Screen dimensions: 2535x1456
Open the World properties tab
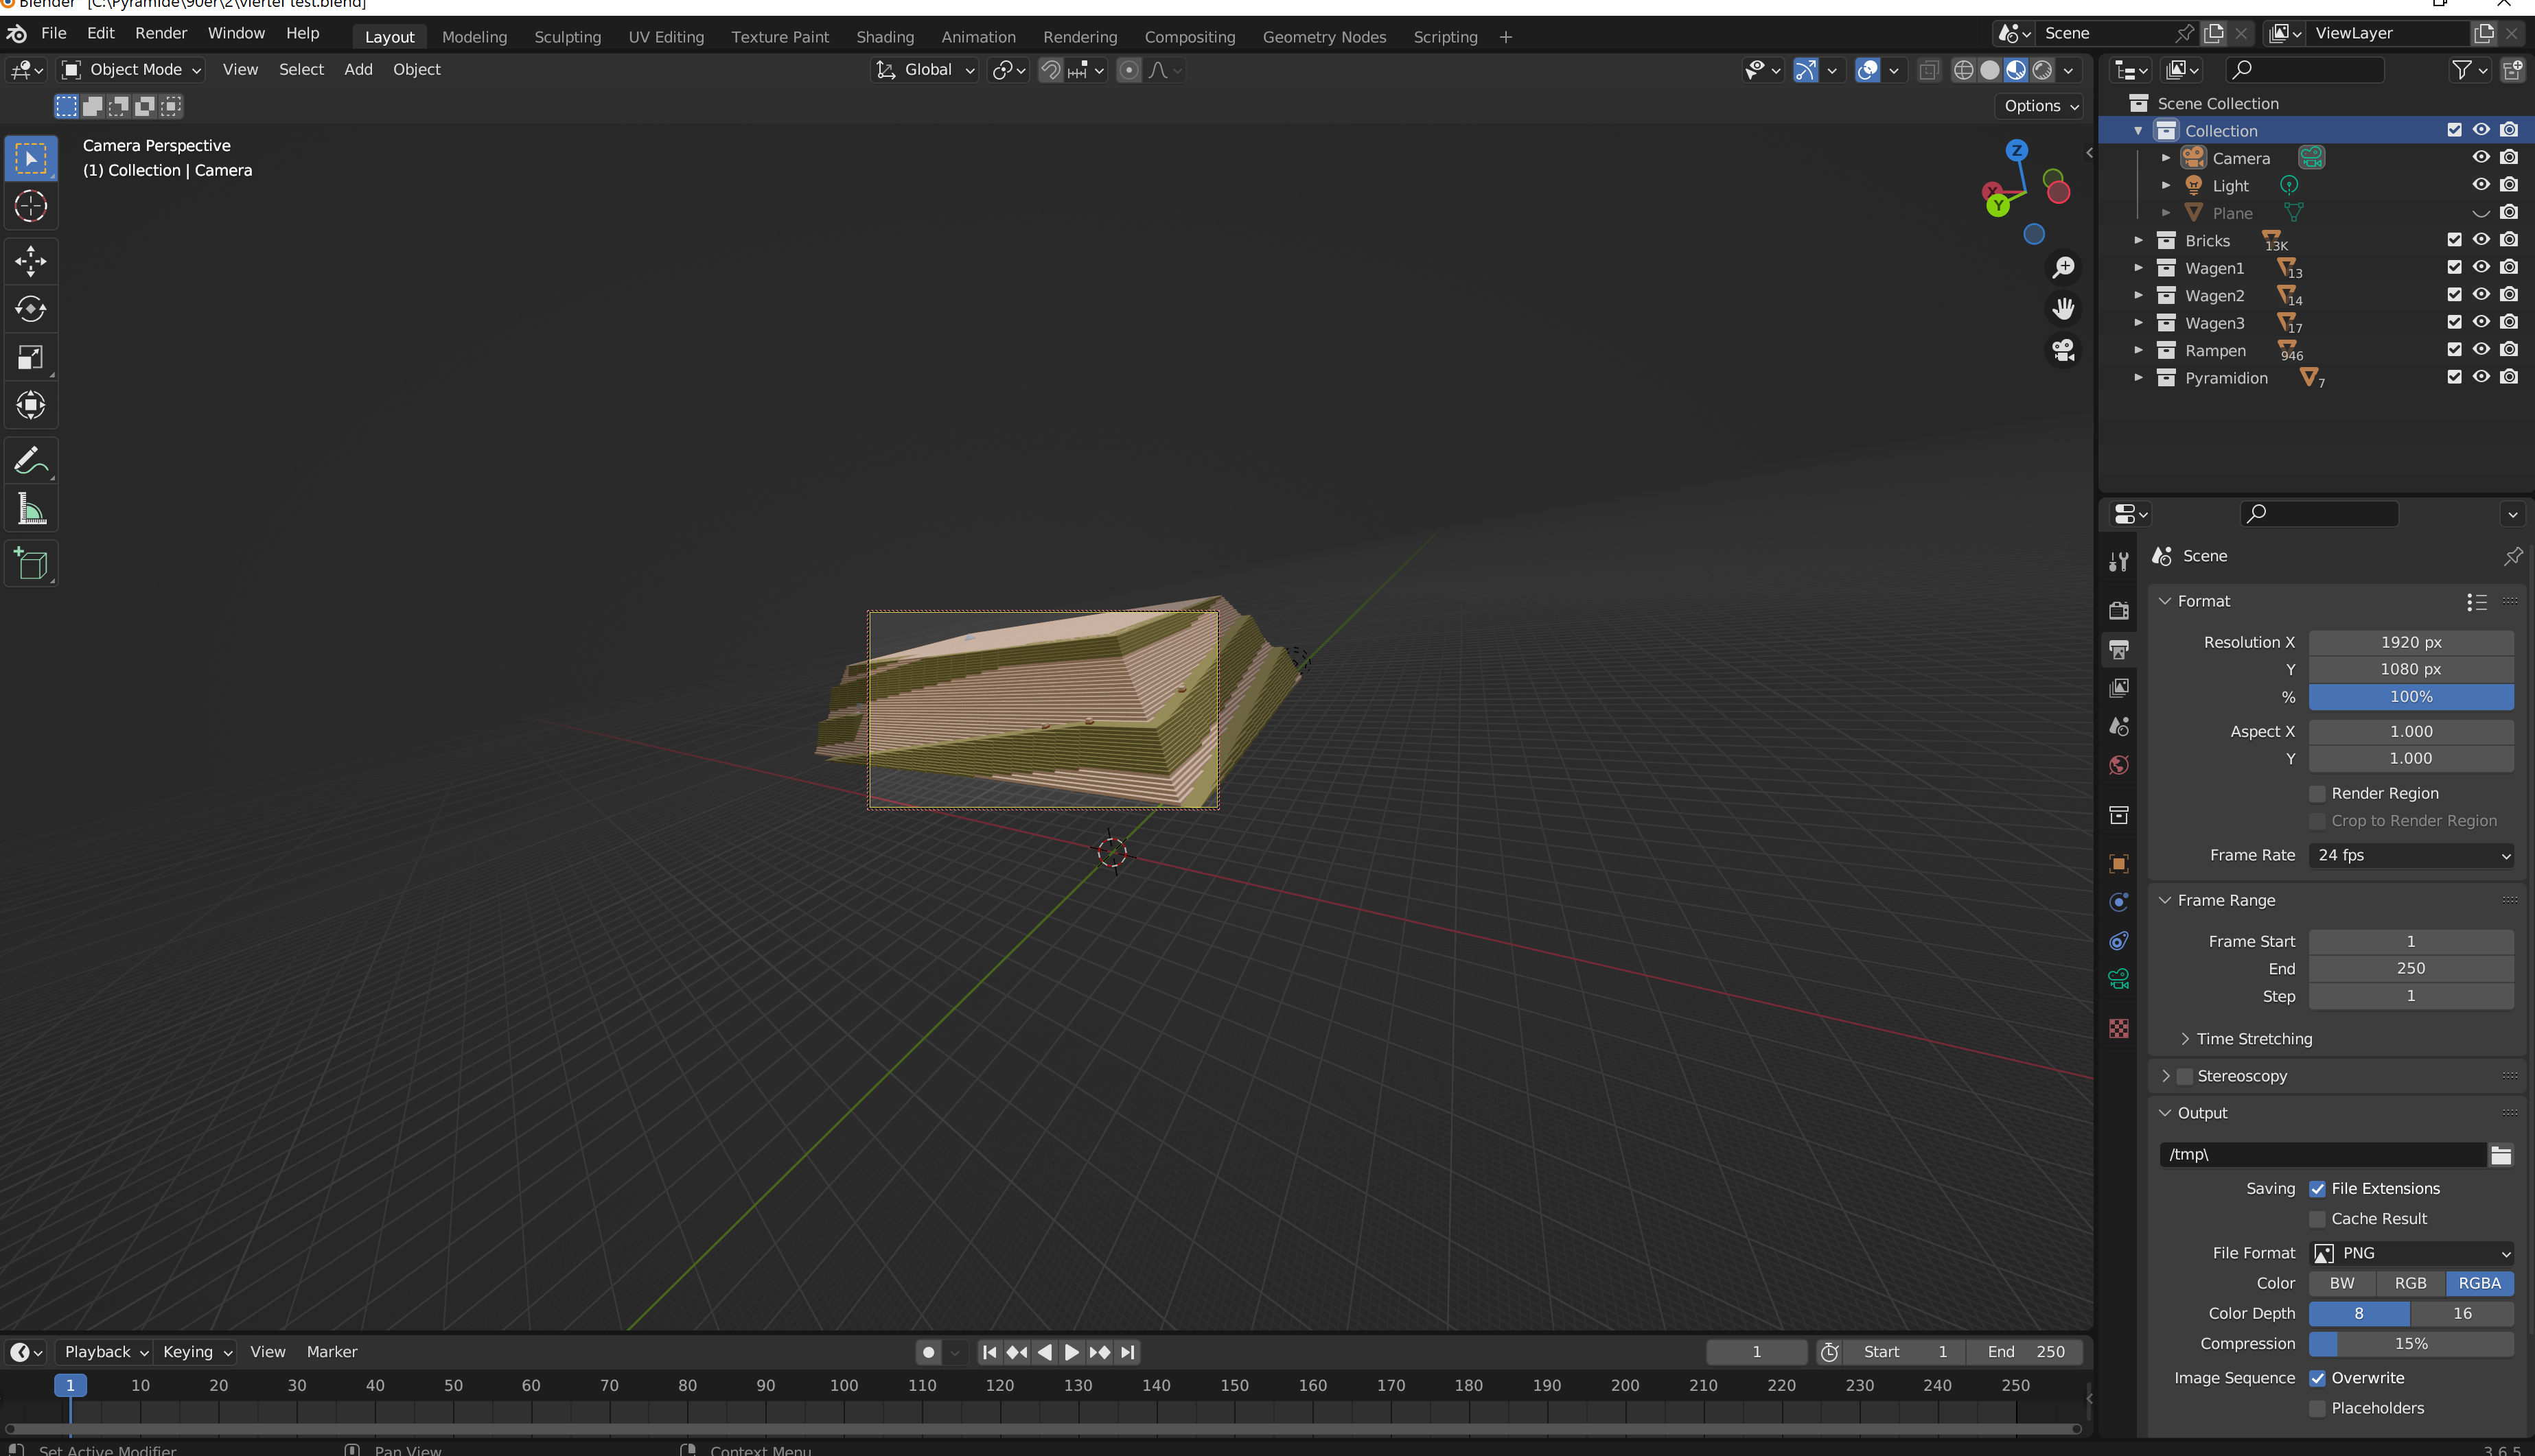[2118, 766]
